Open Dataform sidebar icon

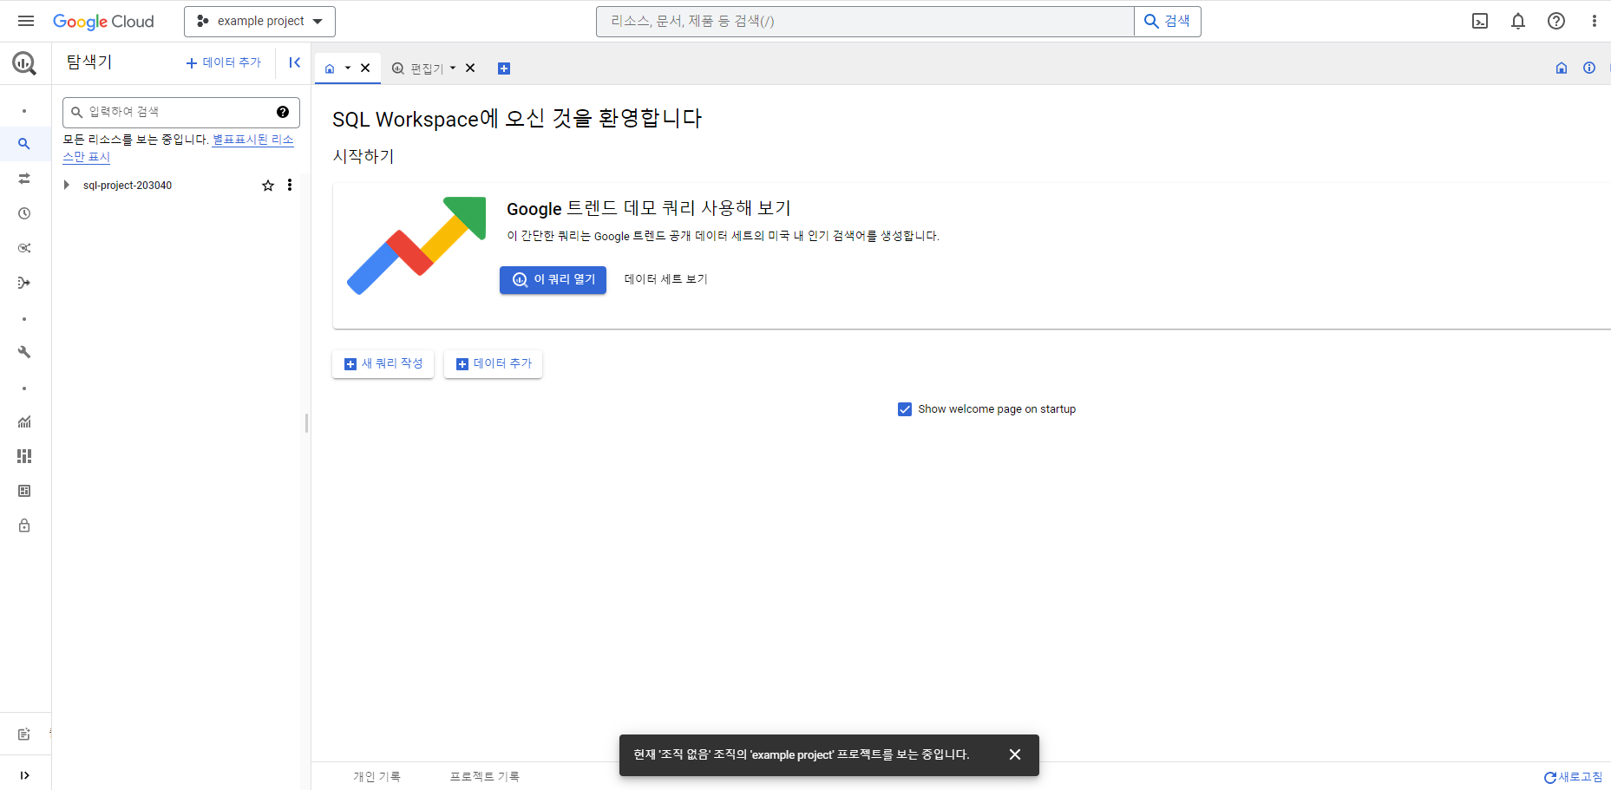point(24,283)
